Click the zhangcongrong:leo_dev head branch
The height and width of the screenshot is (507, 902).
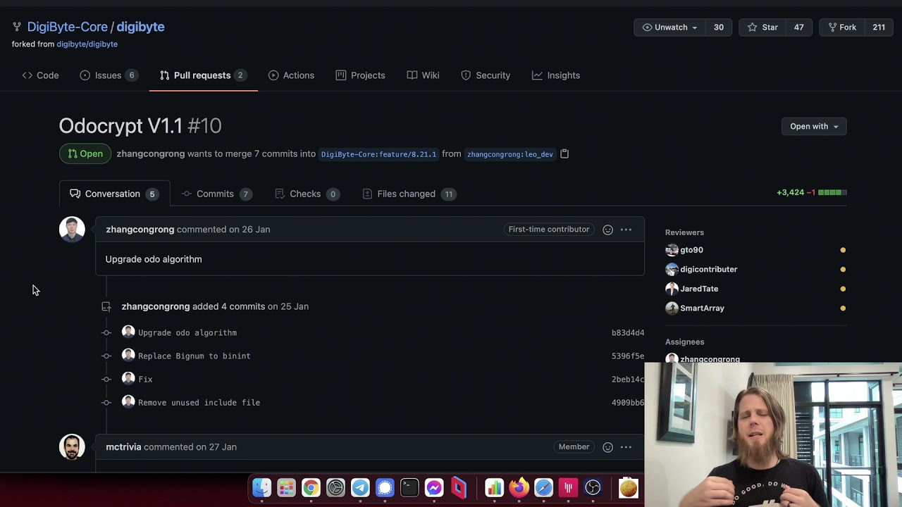tap(510, 154)
